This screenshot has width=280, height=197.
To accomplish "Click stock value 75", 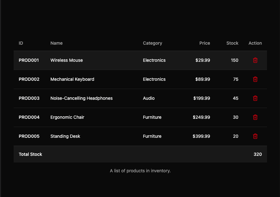I will coord(236,79).
